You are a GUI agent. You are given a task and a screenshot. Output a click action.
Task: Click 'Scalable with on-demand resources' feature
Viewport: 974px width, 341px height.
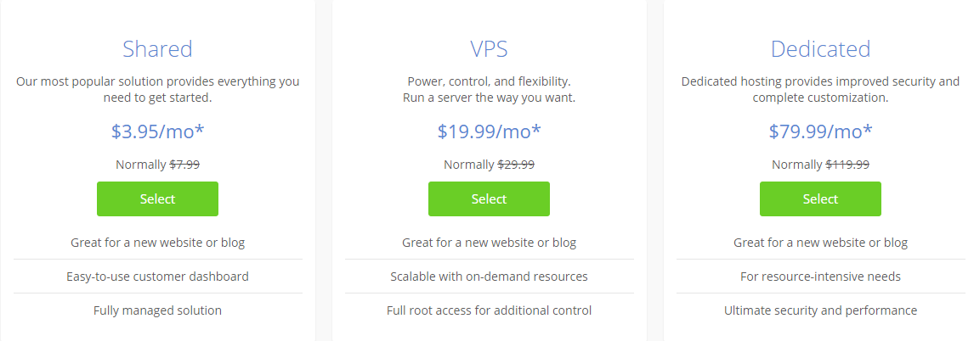click(489, 277)
